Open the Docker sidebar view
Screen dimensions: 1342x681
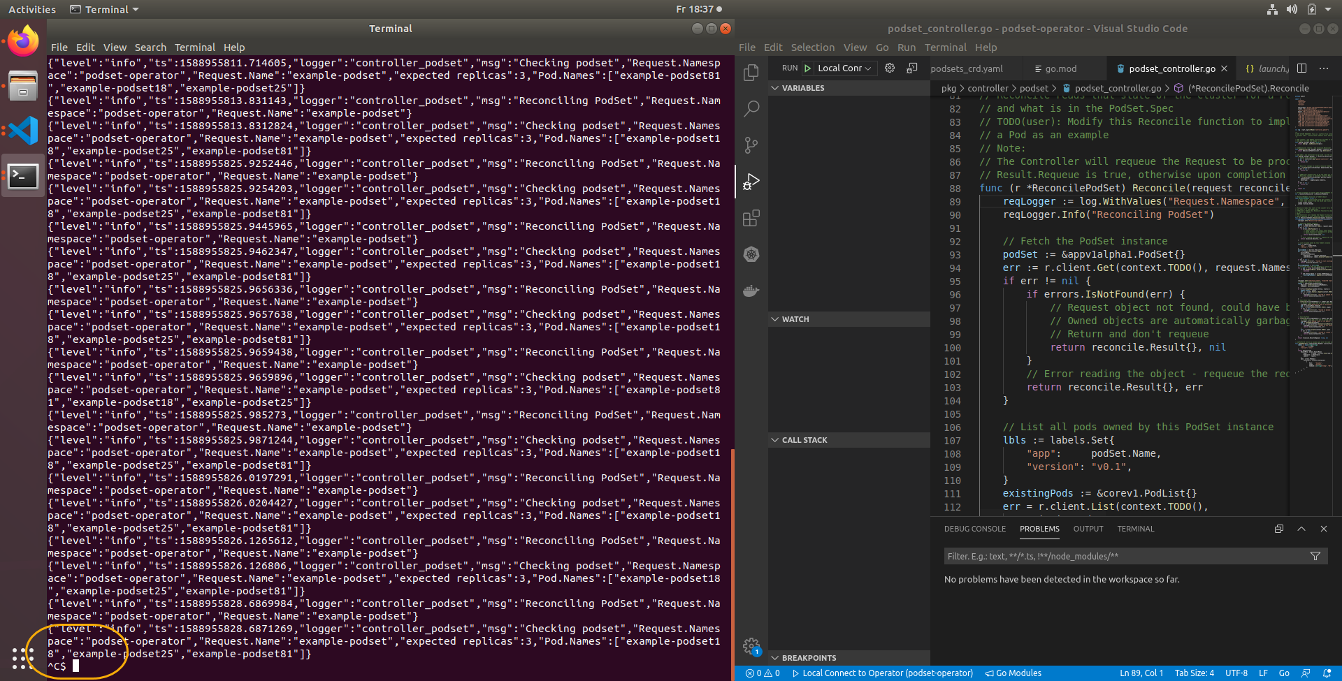pyautogui.click(x=751, y=290)
